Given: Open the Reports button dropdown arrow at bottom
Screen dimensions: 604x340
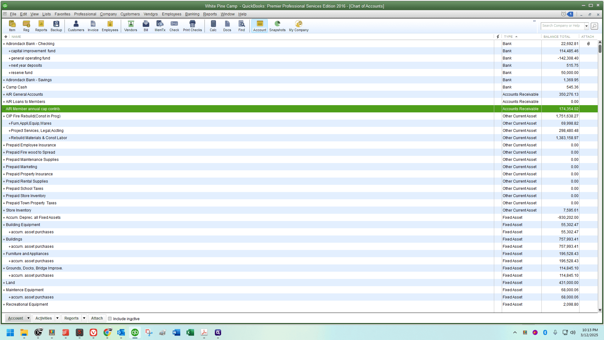Looking at the screenshot, I should 84,318.
